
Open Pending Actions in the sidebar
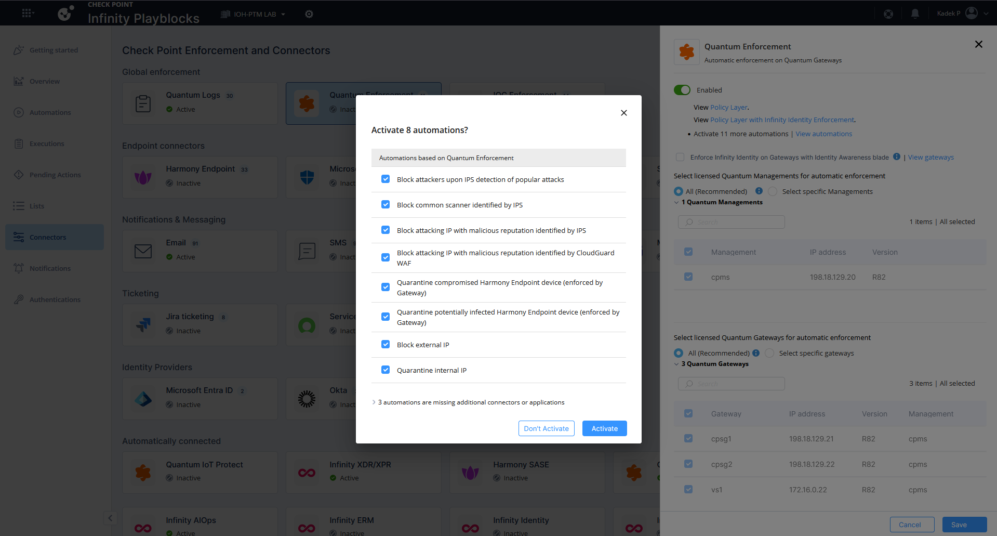point(55,175)
